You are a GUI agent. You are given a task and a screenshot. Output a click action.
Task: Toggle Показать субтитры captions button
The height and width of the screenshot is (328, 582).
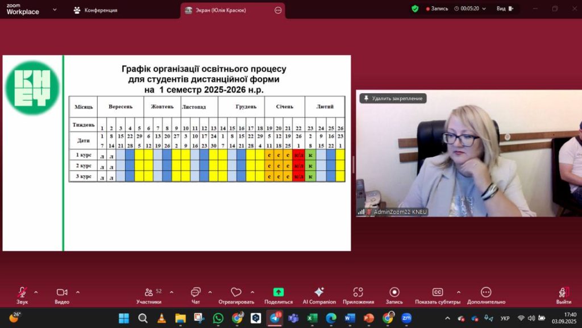pos(437,292)
